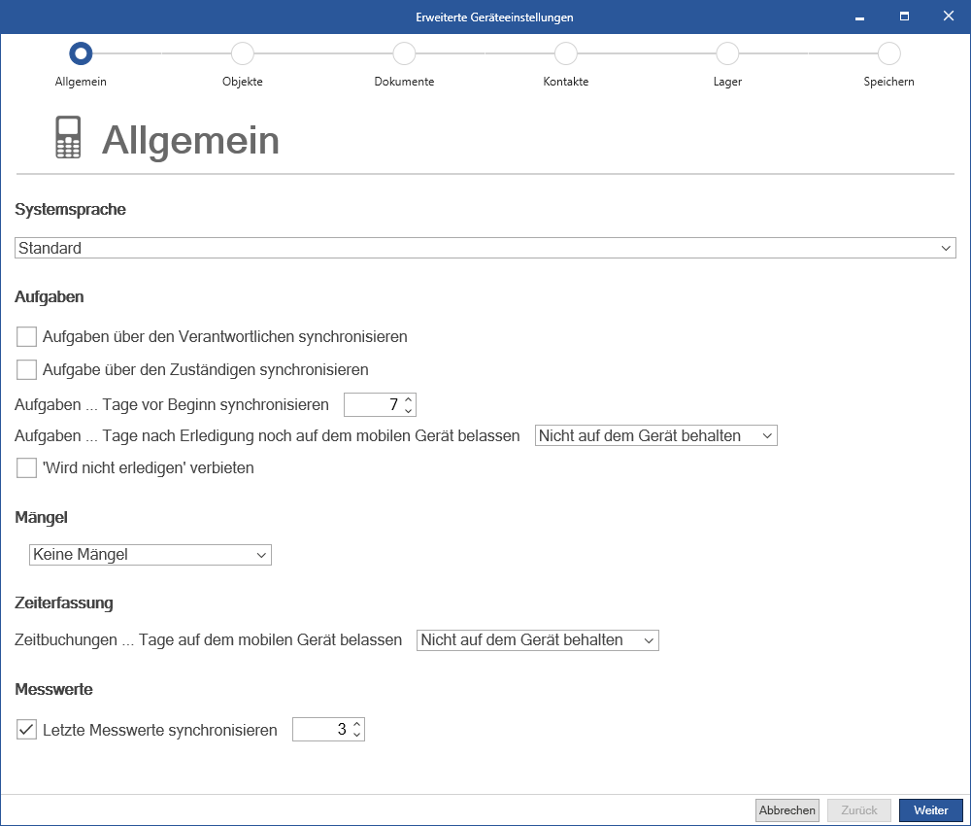Viewport: 971px width, 826px height.
Task: Click the Tage vor Beginn value field
Action: (373, 404)
